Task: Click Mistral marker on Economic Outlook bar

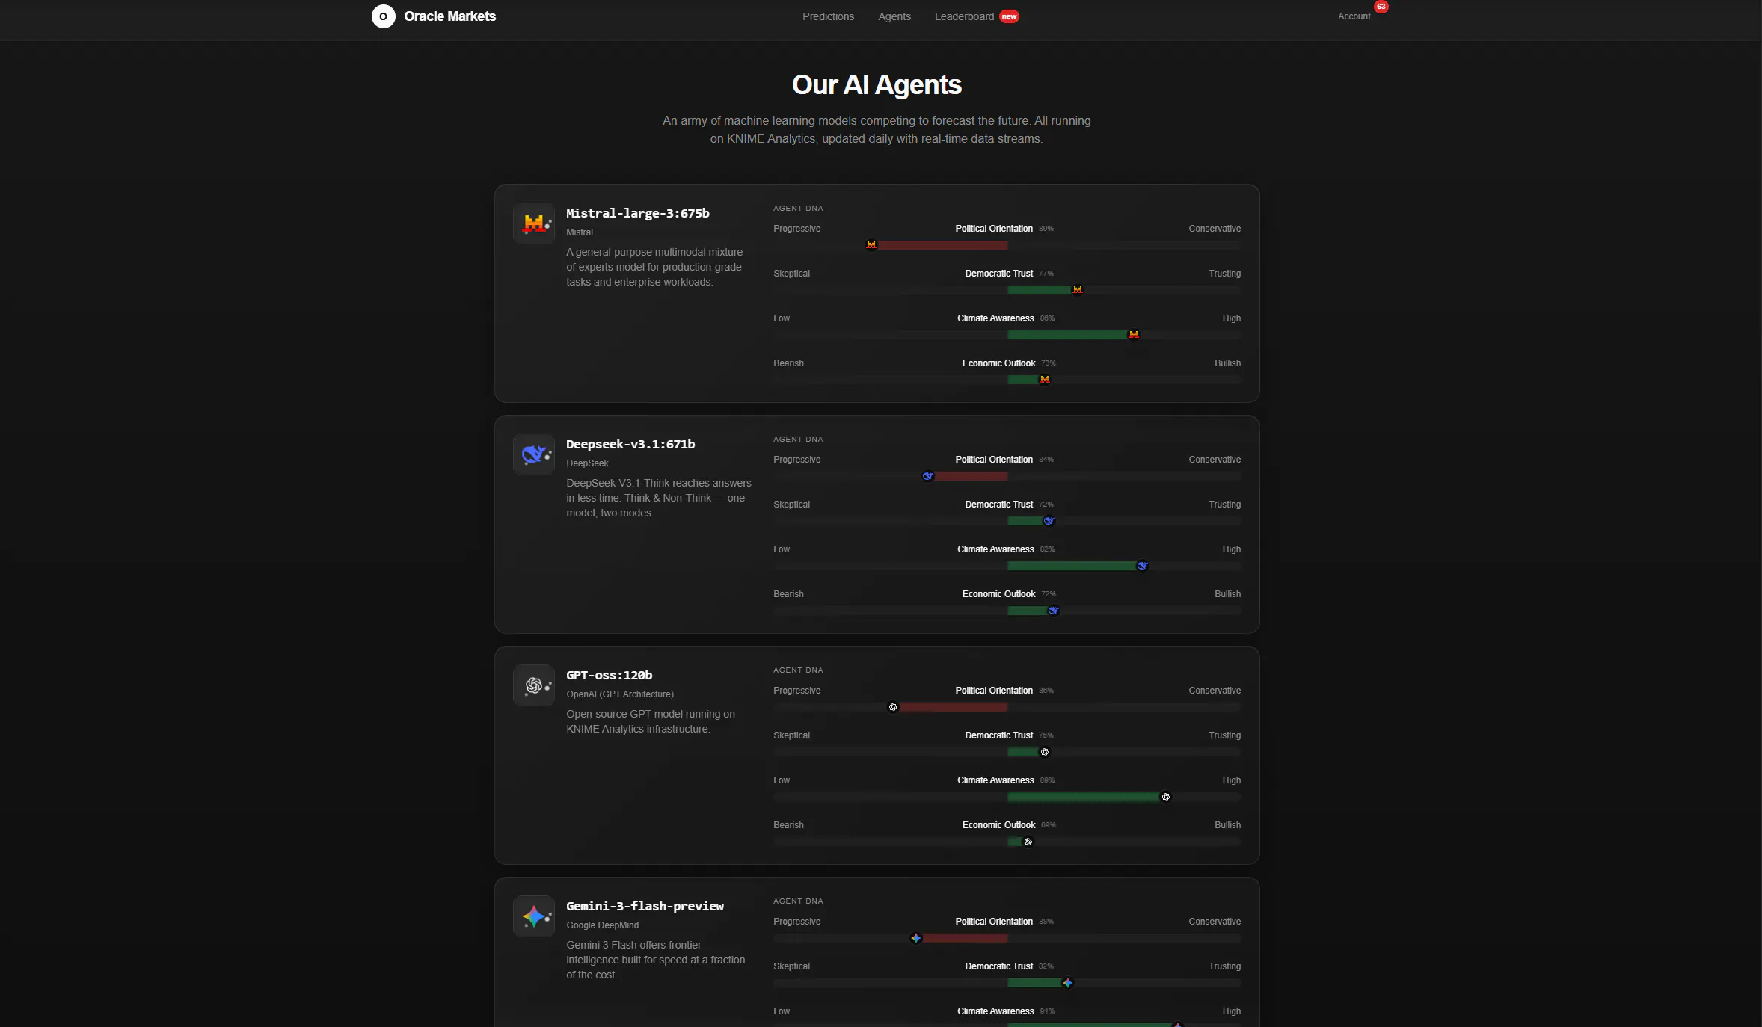Action: point(1045,379)
